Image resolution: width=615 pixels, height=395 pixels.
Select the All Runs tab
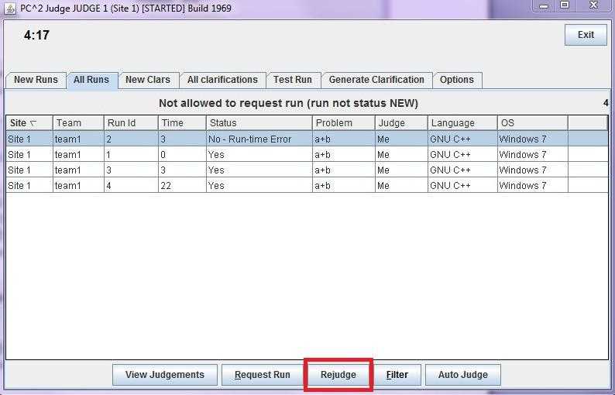91,80
